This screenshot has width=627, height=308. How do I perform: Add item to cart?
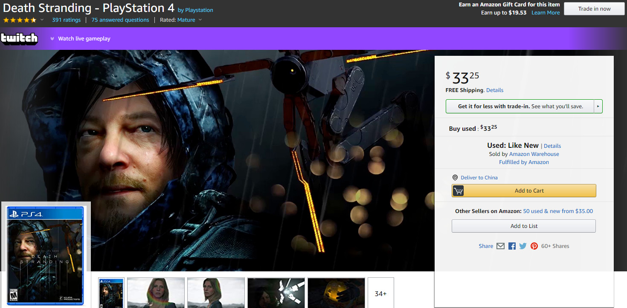tap(524, 191)
